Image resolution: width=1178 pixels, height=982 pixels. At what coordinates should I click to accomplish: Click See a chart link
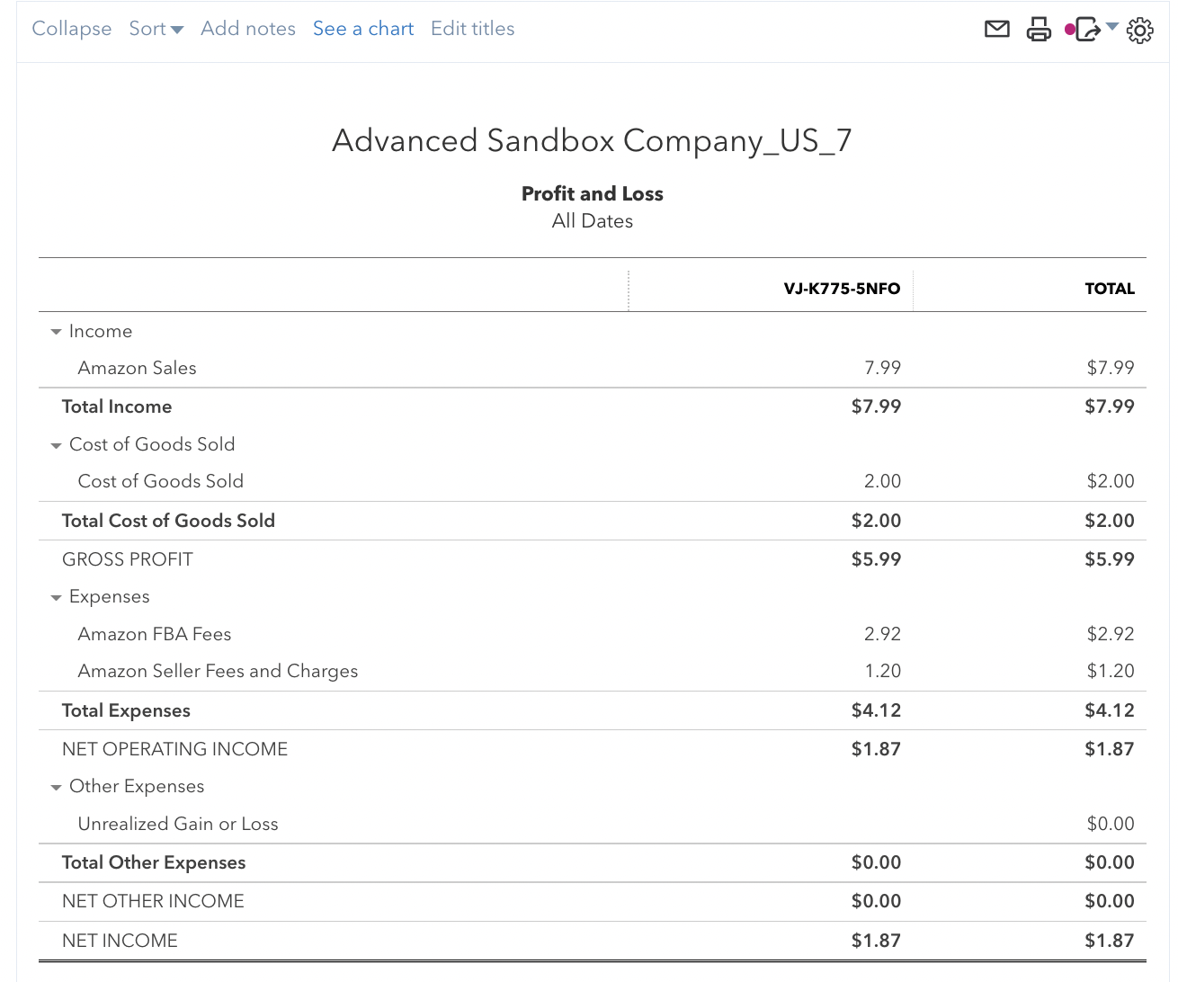coord(363,29)
